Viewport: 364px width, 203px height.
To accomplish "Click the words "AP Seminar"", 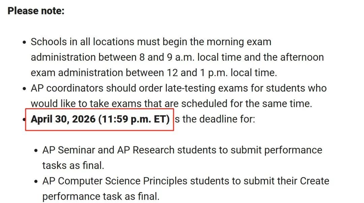I will (x=69, y=150).
